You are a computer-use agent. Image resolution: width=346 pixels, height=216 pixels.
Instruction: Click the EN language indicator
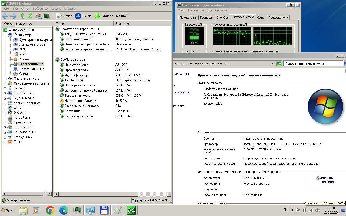[x=285, y=210]
